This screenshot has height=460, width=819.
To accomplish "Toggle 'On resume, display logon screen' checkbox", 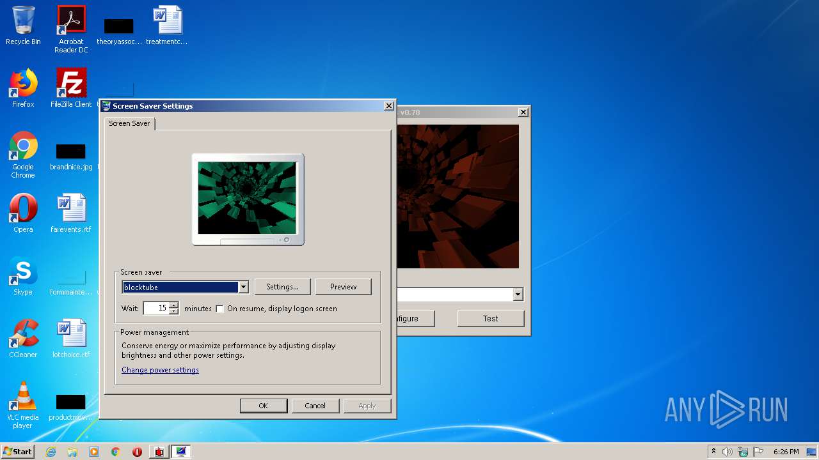I will click(220, 309).
